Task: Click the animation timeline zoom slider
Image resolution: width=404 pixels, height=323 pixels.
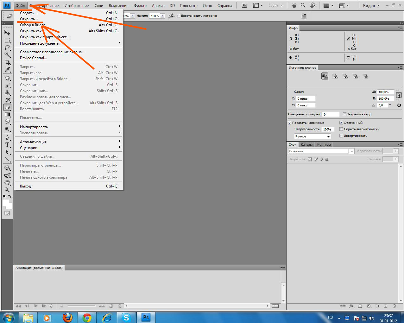Action: [82, 306]
